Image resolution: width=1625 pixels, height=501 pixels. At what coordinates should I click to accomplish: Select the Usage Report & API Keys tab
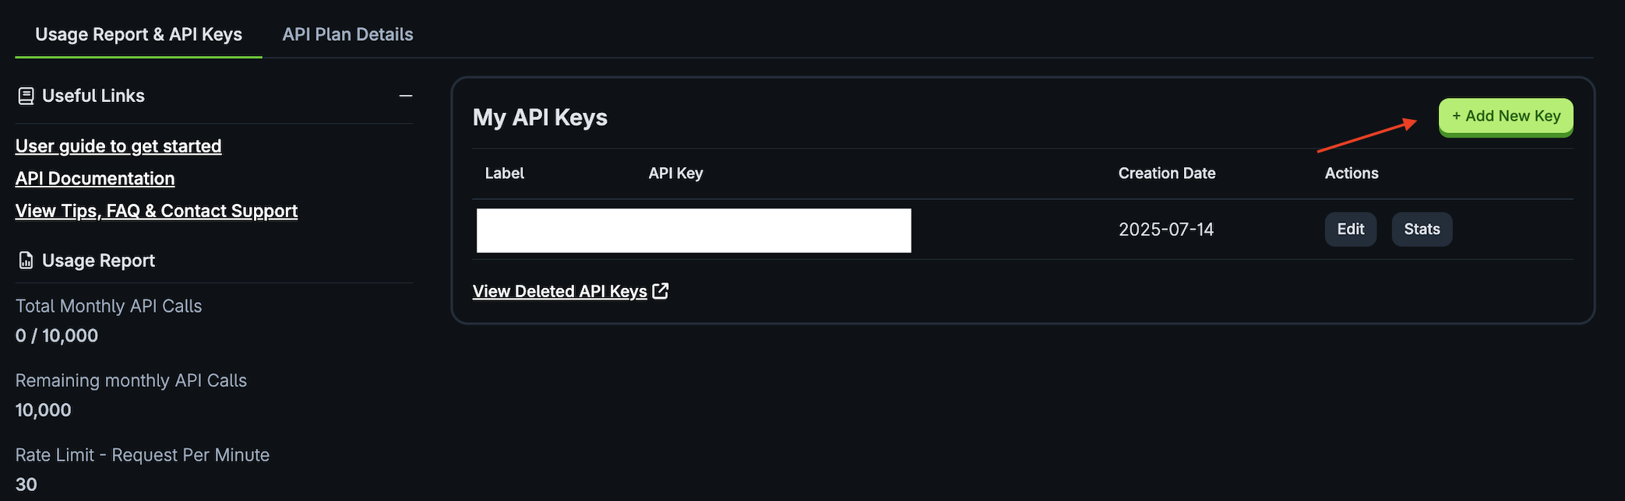139,34
